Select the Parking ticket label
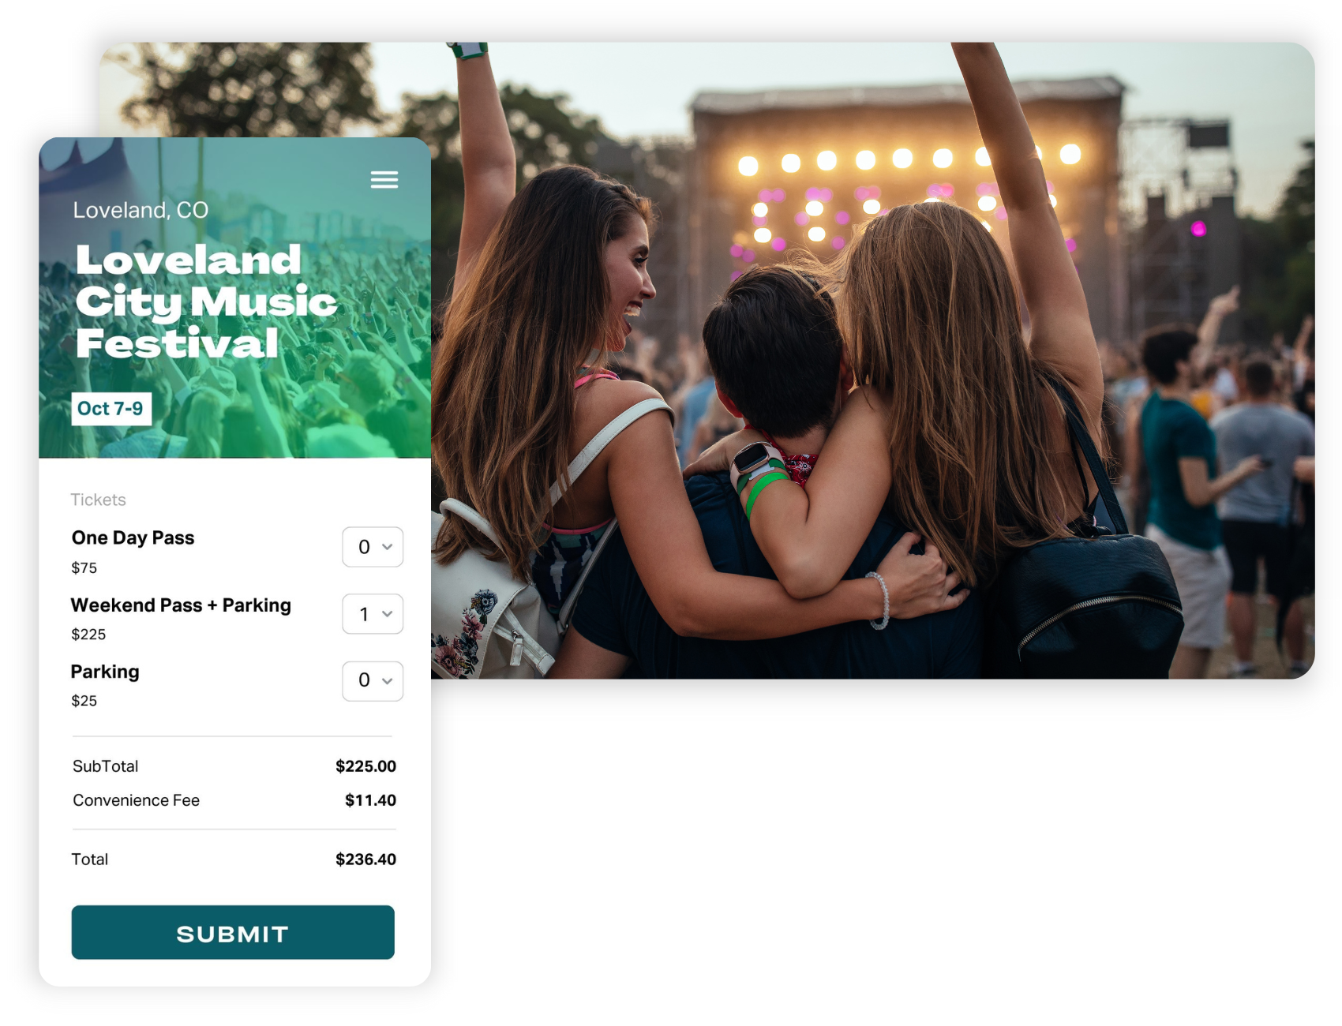This screenshot has width=1342, height=1026. 105,672
